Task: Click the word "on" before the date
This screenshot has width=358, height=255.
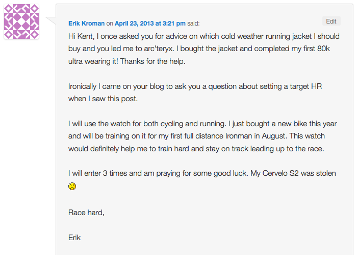Action: pos(110,24)
